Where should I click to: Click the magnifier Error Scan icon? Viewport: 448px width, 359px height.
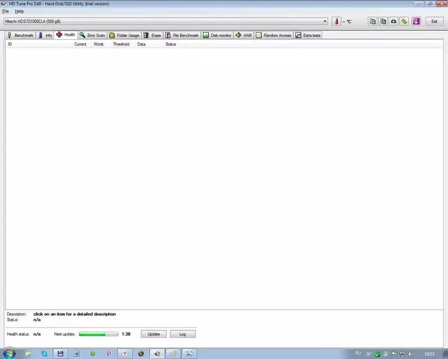pos(82,35)
